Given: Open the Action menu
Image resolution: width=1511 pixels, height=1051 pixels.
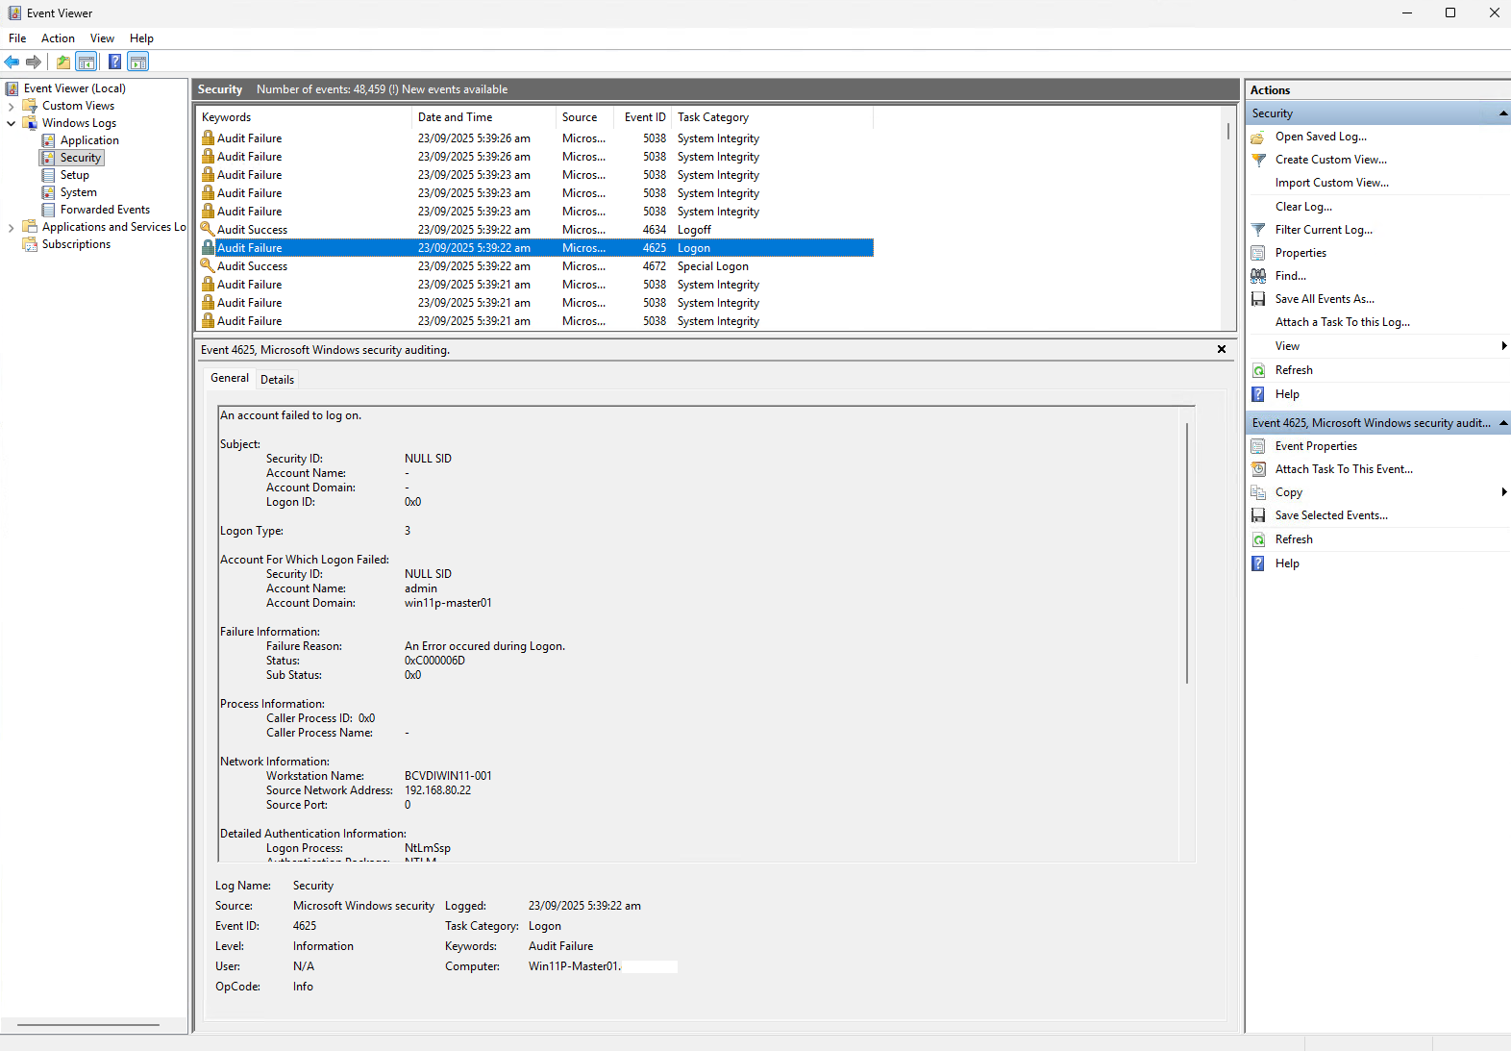Looking at the screenshot, I should tap(58, 38).
